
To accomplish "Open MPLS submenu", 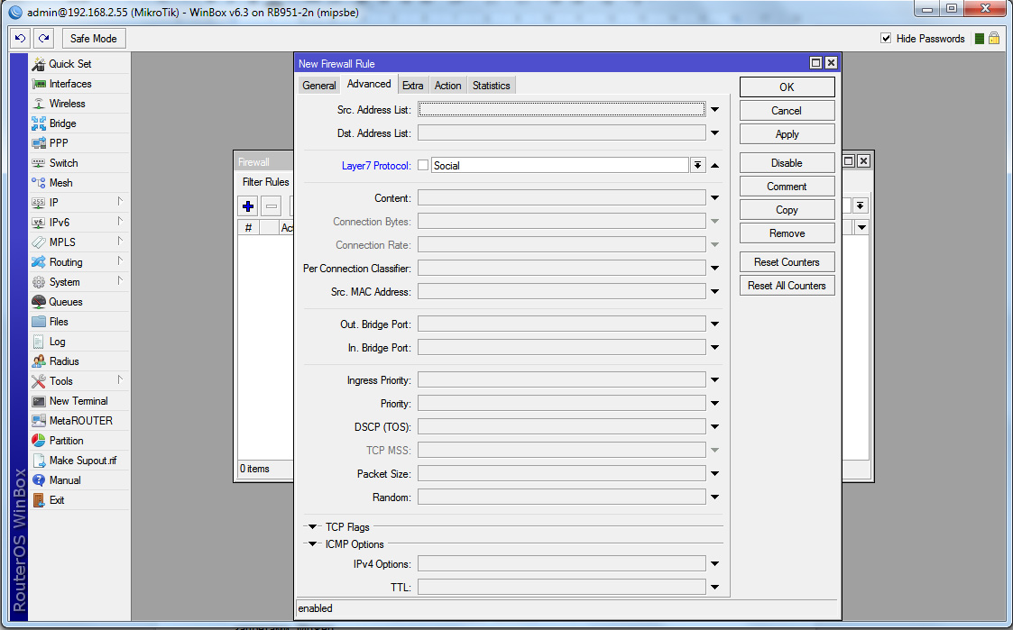I will 78,242.
